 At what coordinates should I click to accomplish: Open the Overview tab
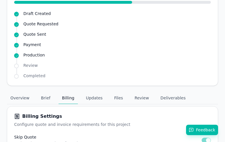pos(20,98)
